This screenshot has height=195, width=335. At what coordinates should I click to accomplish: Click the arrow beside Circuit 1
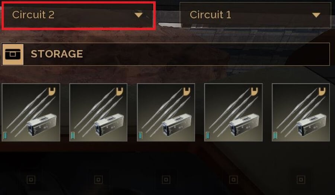316,15
